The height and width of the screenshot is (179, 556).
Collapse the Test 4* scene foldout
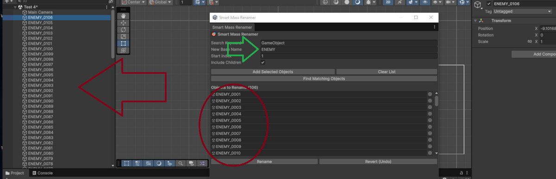15,7
